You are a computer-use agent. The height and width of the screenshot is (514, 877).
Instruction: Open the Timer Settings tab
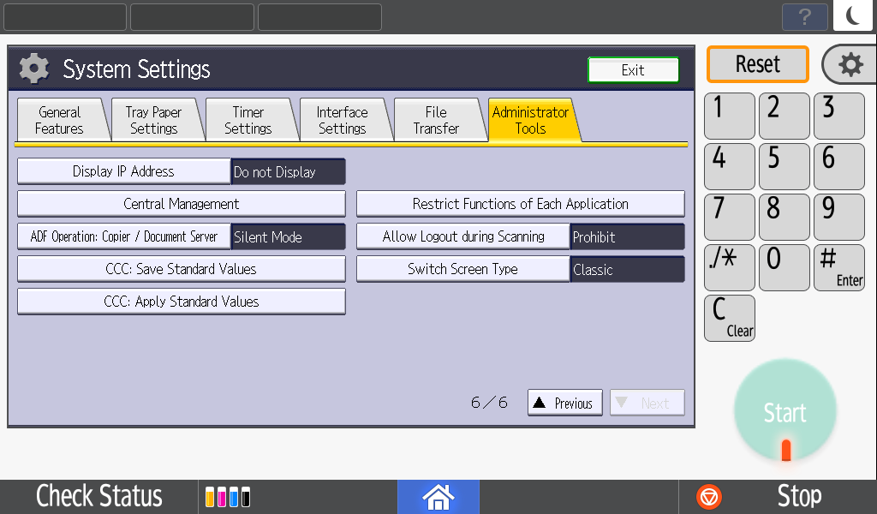(248, 120)
